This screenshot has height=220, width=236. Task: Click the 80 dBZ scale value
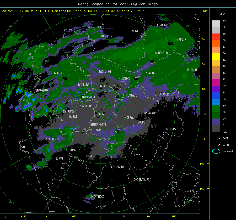224,21
